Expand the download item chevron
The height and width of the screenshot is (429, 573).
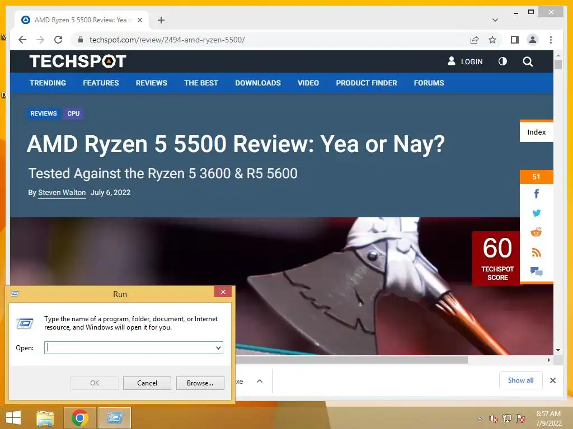pyautogui.click(x=260, y=381)
